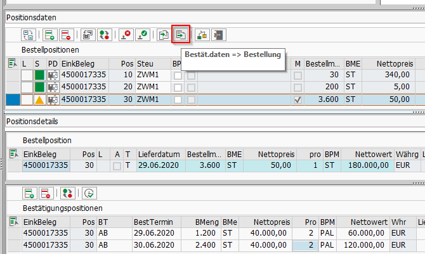The height and width of the screenshot is (254, 425).
Task: Delete a row in Bestätigungspositionen toolbar
Action: coord(44,193)
